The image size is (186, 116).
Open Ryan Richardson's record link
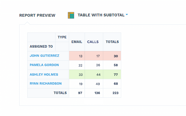pos(46,84)
